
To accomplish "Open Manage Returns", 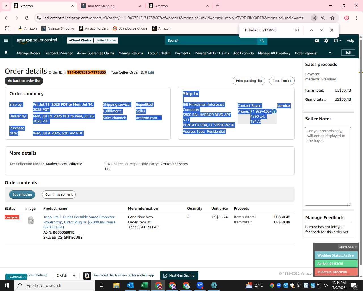I will (131, 53).
